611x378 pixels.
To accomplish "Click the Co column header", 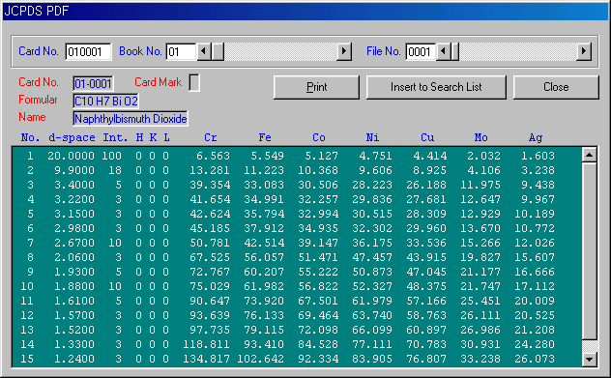I will point(319,137).
